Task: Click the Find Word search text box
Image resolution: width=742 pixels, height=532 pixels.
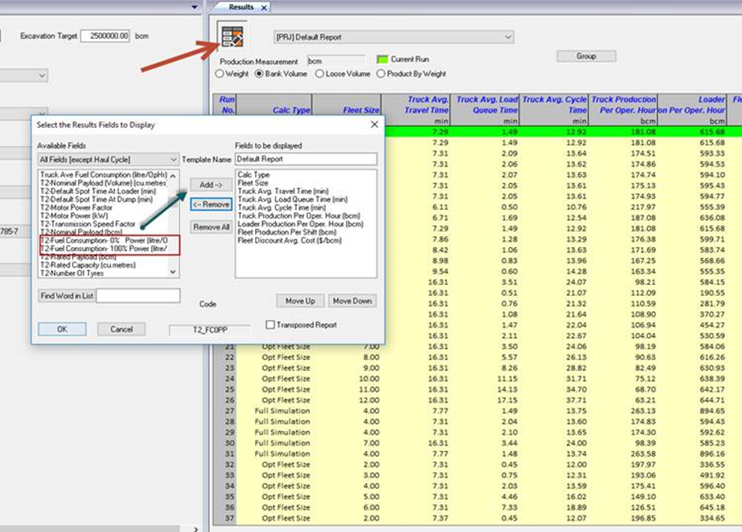Action: coord(138,296)
